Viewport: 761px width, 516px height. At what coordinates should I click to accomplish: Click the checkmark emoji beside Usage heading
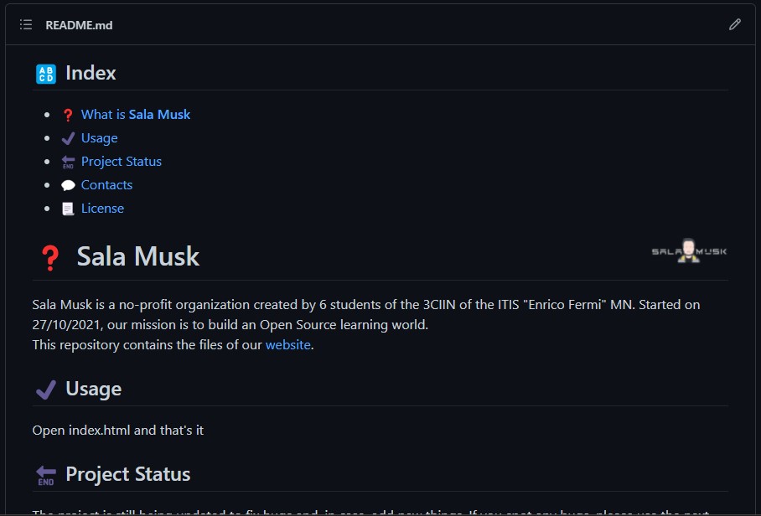45,390
